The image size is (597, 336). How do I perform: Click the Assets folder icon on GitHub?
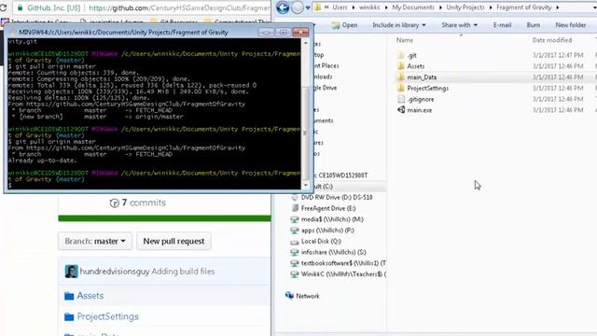pos(69,296)
